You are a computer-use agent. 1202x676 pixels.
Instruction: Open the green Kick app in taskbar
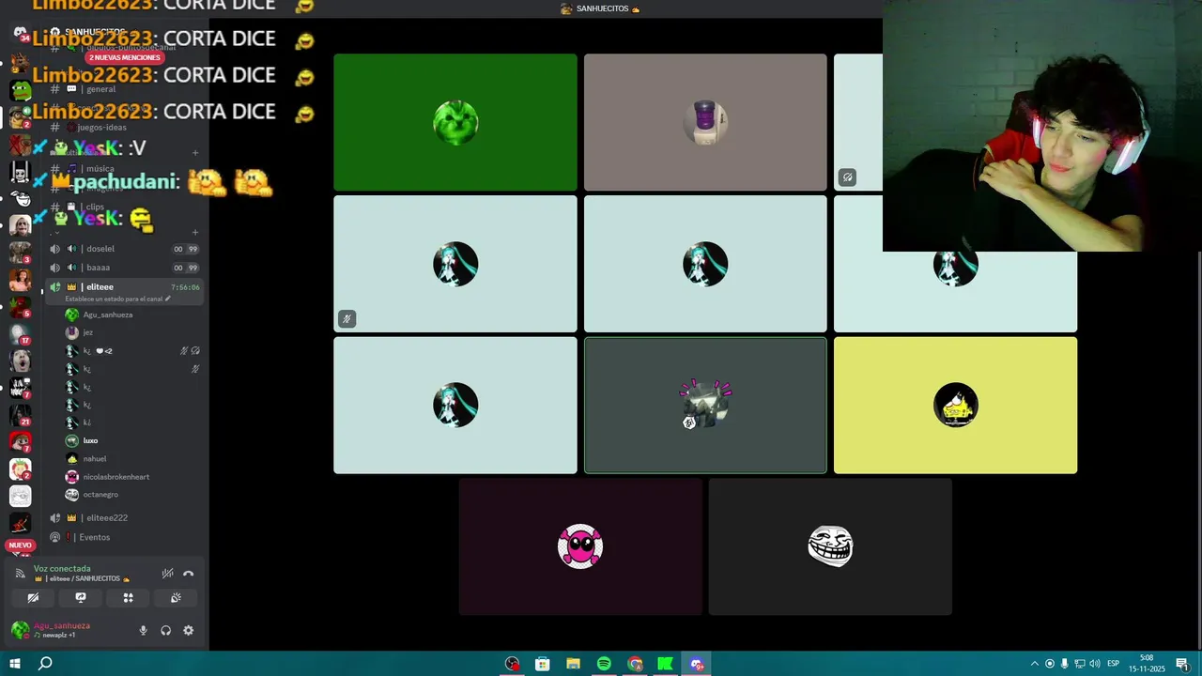[665, 664]
